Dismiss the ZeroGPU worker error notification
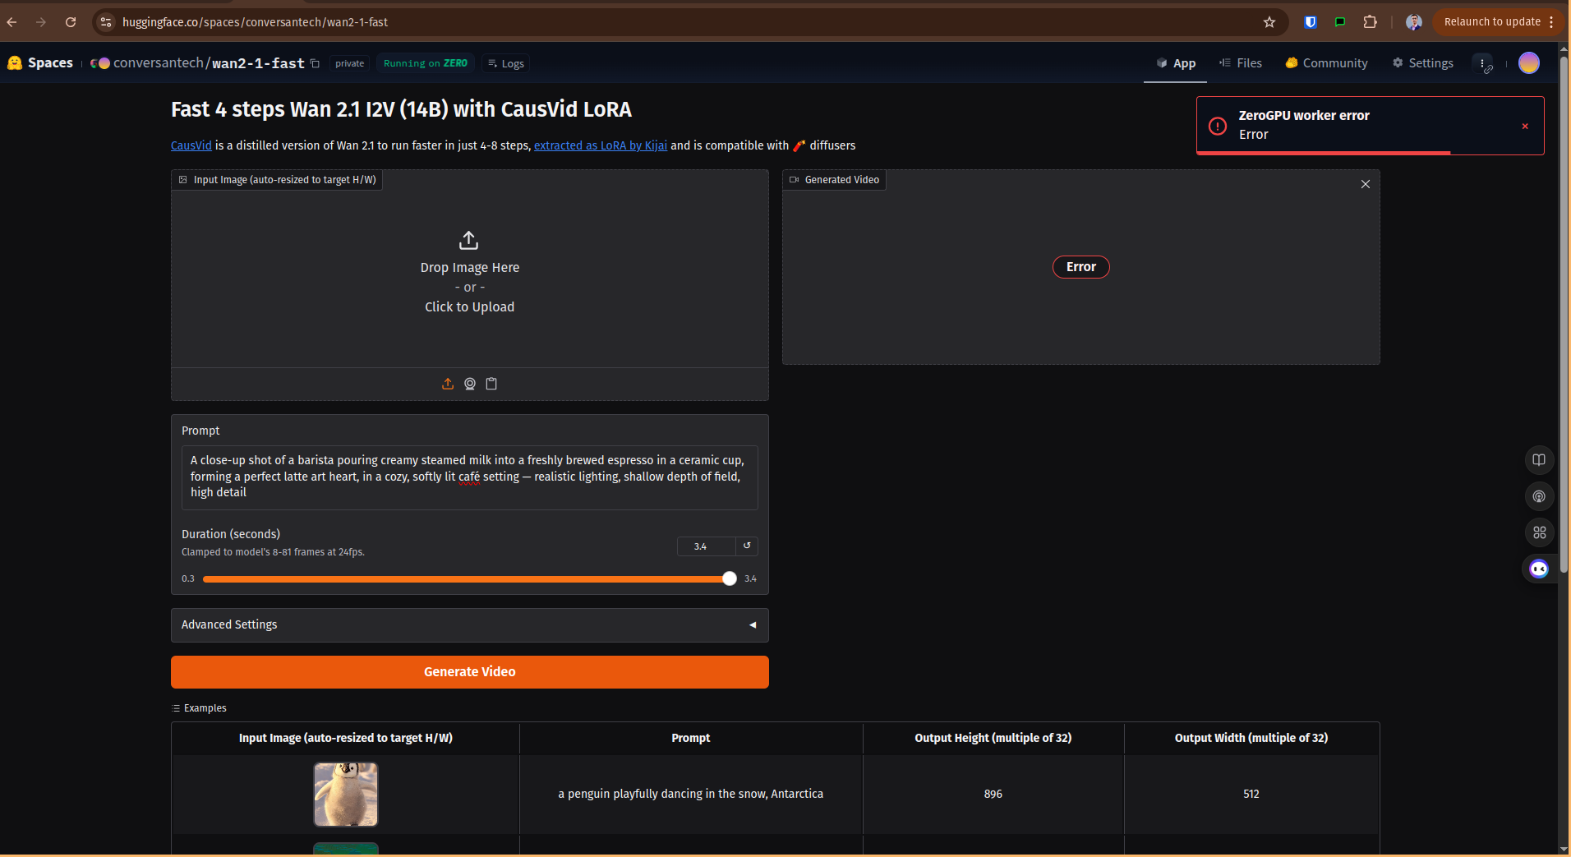This screenshot has height=857, width=1571. point(1525,126)
